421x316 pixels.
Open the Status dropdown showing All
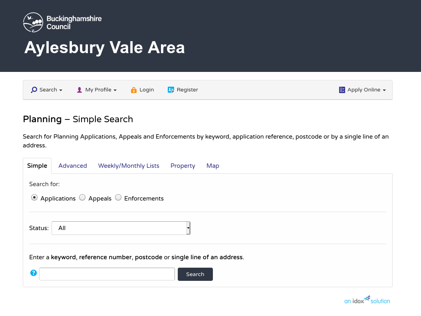[x=121, y=228]
